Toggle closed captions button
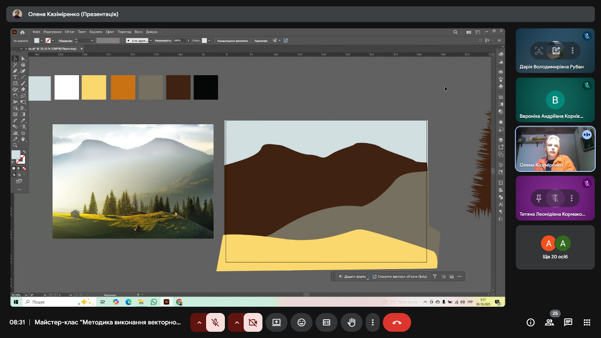Viewport: 601px width, 338px height. click(x=327, y=323)
